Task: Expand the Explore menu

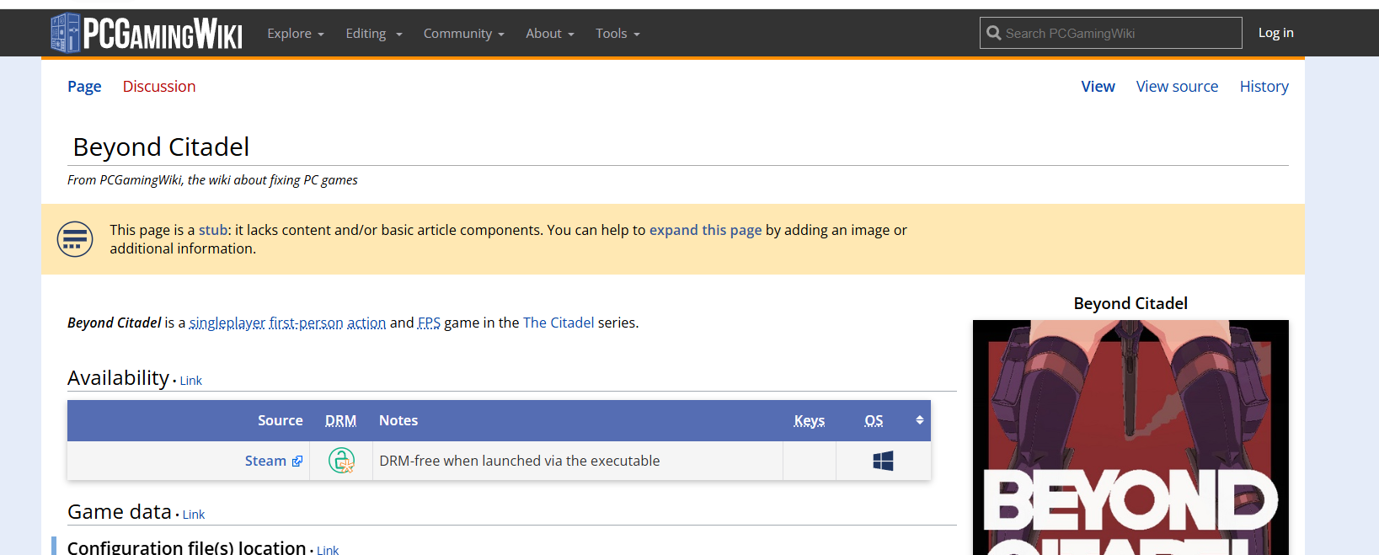Action: pyautogui.click(x=296, y=34)
